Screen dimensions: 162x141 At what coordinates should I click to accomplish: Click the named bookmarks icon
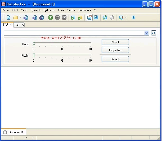pos(121,17)
